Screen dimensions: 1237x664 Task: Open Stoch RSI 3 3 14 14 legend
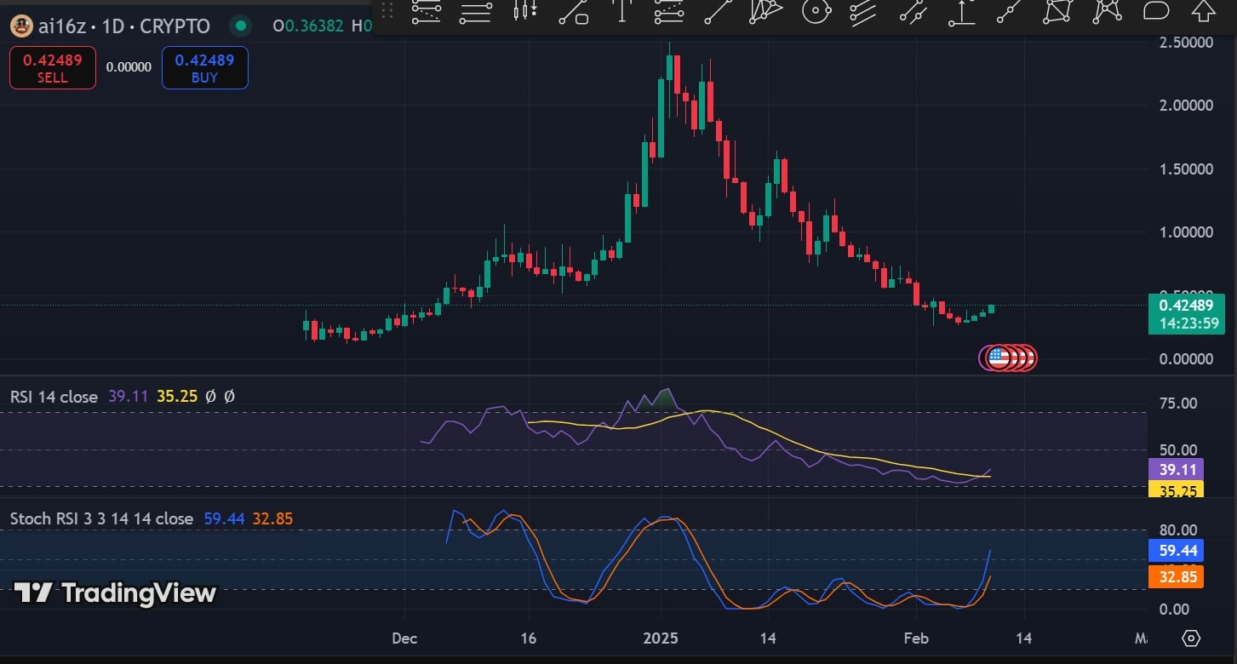click(101, 518)
